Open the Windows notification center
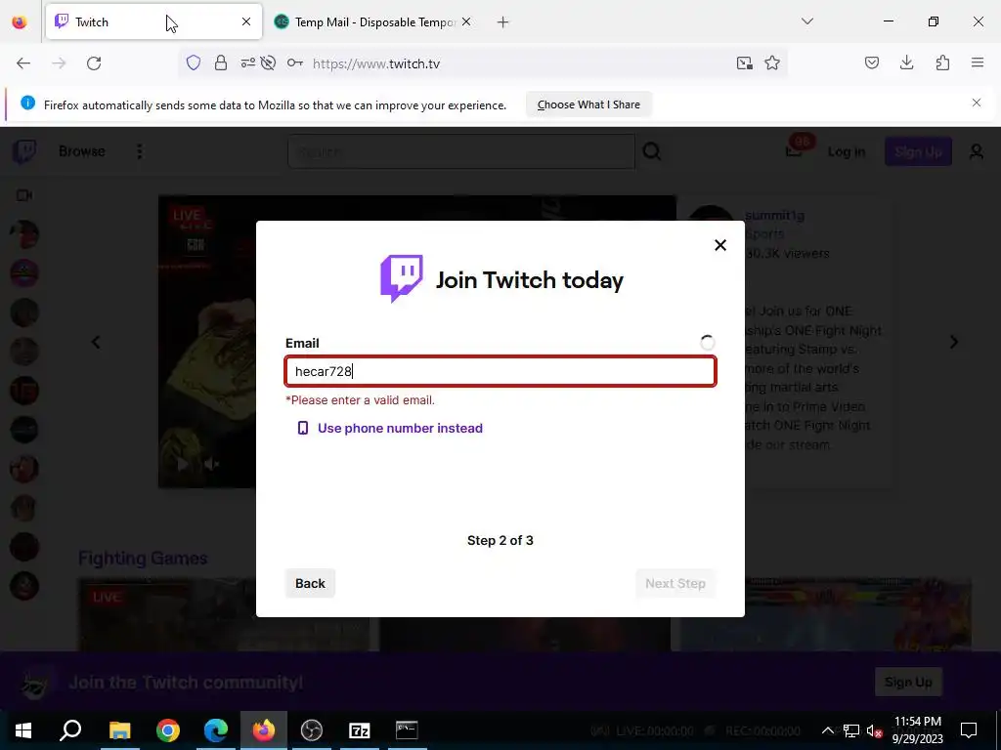The image size is (1001, 750). click(969, 730)
